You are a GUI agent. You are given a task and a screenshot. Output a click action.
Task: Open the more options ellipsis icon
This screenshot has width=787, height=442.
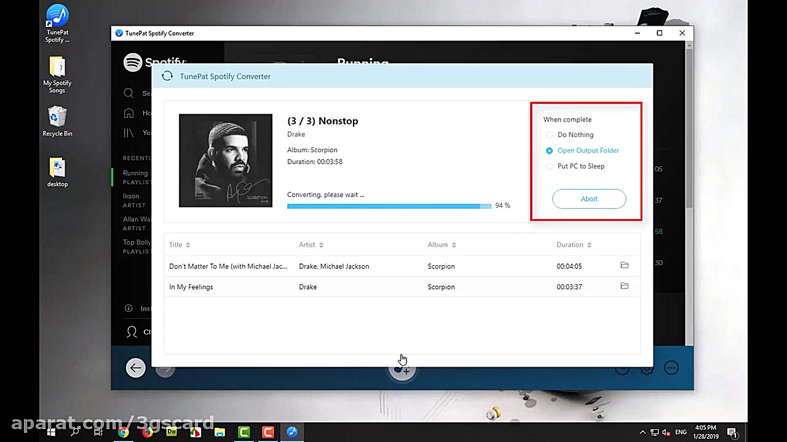(671, 367)
